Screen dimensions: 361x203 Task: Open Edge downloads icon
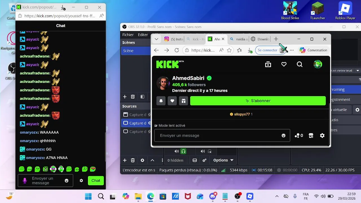250,50
